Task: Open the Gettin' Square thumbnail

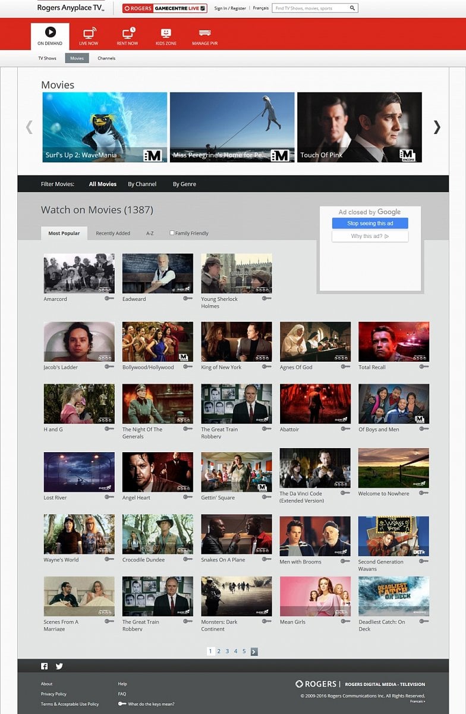Action: pos(237,472)
